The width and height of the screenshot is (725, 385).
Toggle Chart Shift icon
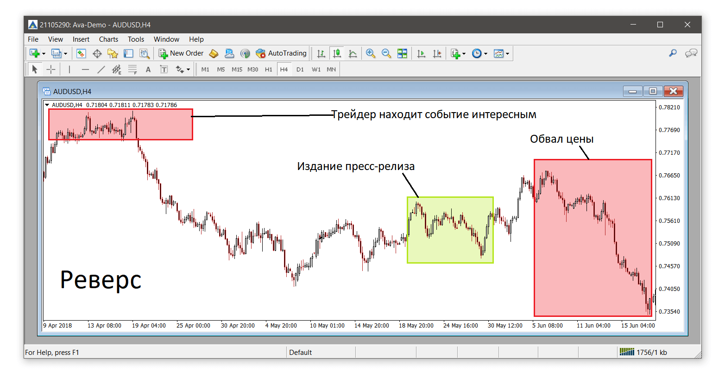pos(437,53)
